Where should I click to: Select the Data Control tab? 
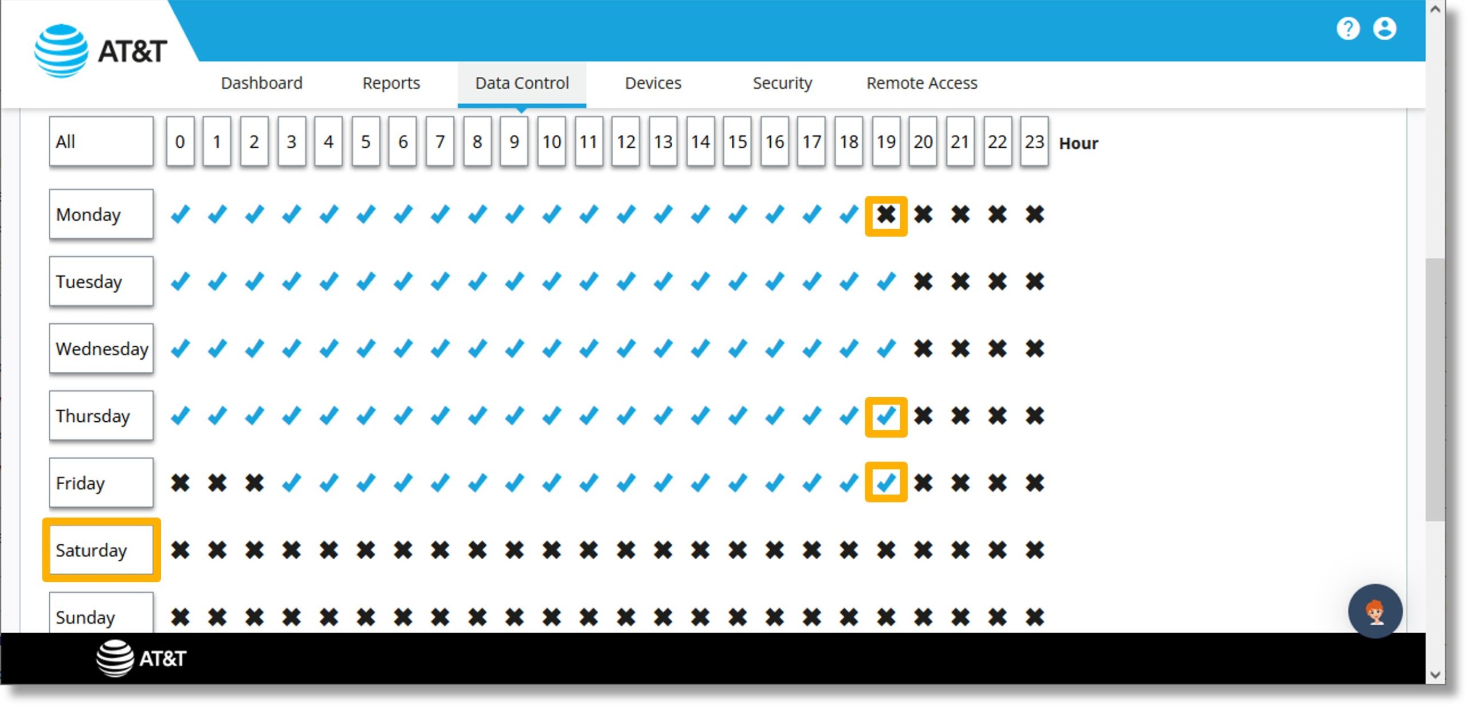click(520, 83)
